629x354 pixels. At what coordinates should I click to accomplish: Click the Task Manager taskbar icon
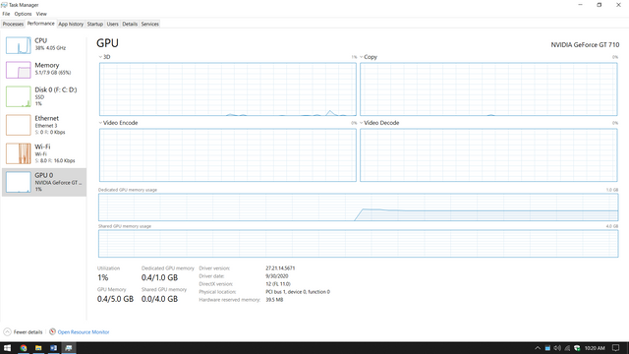click(x=69, y=348)
